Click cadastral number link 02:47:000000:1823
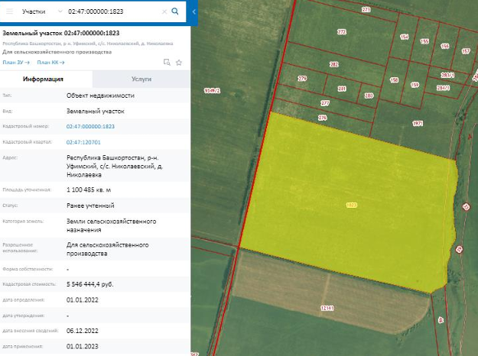Viewport: 478px width, 356px height. (x=90, y=126)
